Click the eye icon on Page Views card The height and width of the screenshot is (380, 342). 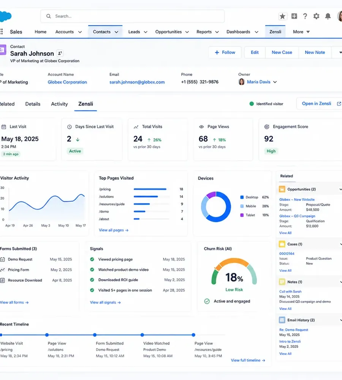pyautogui.click(x=201, y=127)
